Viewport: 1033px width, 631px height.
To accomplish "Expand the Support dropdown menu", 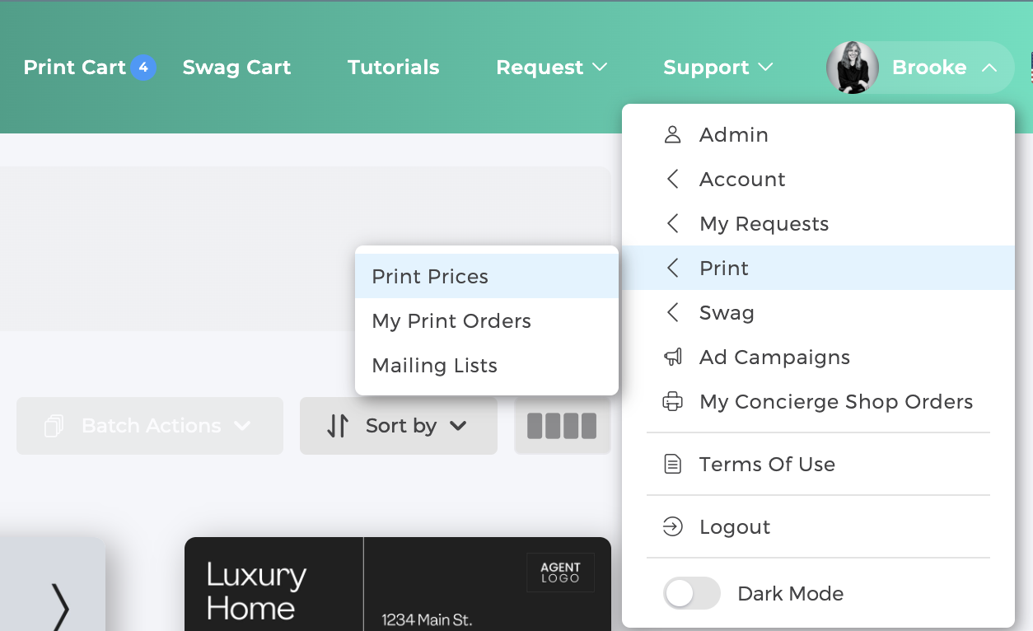I will (718, 68).
